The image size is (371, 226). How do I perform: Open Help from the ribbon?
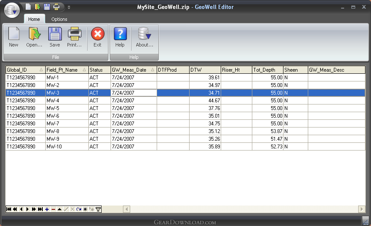[x=120, y=38]
